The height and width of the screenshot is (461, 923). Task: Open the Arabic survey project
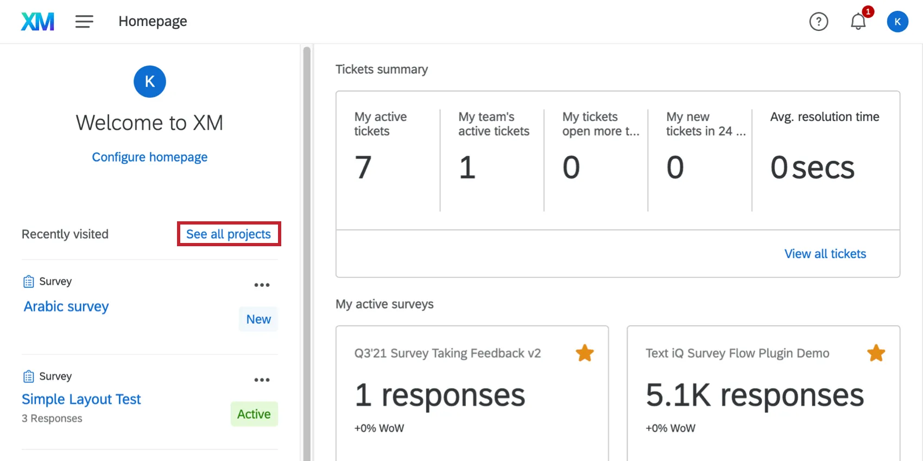(66, 306)
